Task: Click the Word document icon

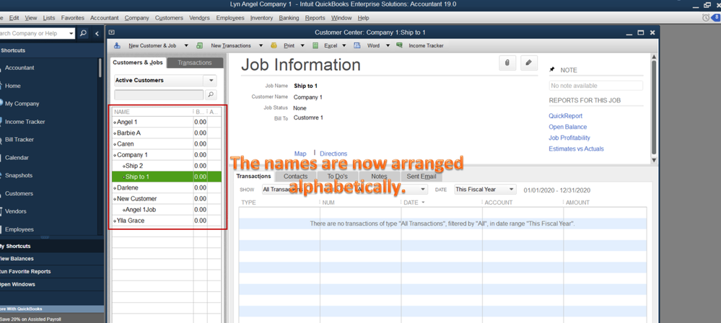Action: (x=357, y=45)
